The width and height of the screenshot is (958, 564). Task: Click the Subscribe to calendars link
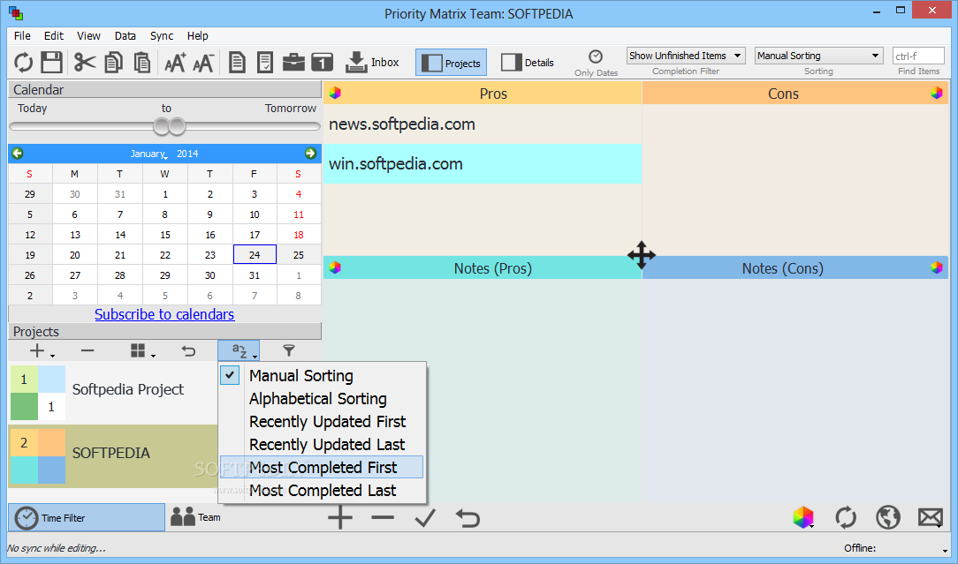164,314
